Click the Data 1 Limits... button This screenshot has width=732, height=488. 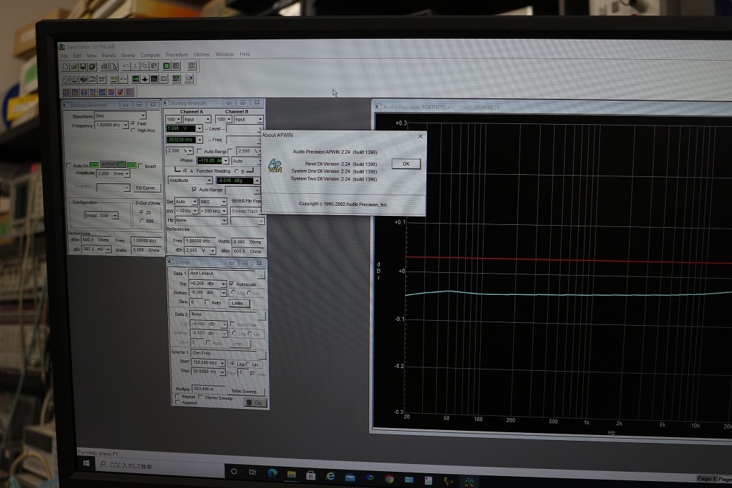pyautogui.click(x=239, y=303)
